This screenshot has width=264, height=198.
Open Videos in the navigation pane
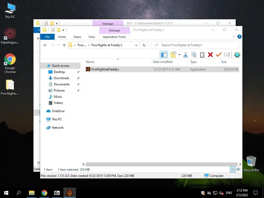coord(58,103)
